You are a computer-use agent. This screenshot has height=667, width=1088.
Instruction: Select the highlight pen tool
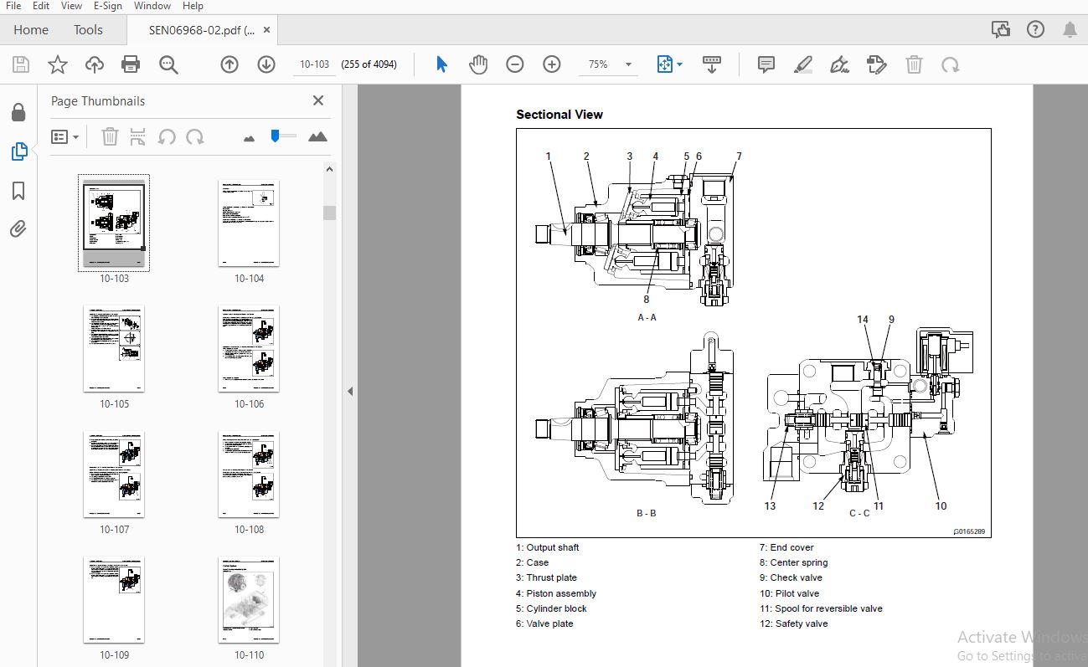point(803,64)
